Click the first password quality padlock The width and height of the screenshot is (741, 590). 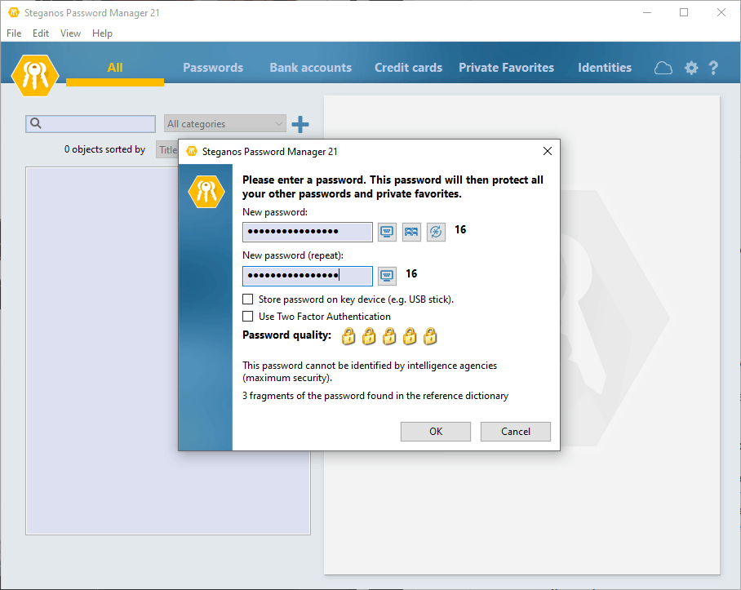point(348,336)
